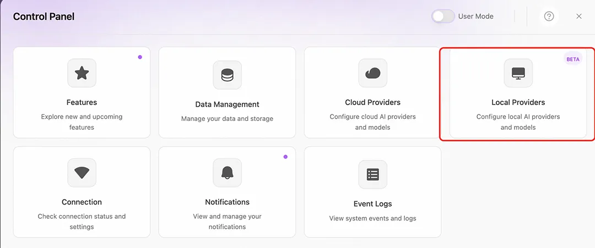The height and width of the screenshot is (248, 595).
Task: Click the Event Logs title
Action: [x=372, y=203]
